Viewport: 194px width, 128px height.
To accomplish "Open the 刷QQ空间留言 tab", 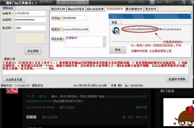I will [76, 9].
